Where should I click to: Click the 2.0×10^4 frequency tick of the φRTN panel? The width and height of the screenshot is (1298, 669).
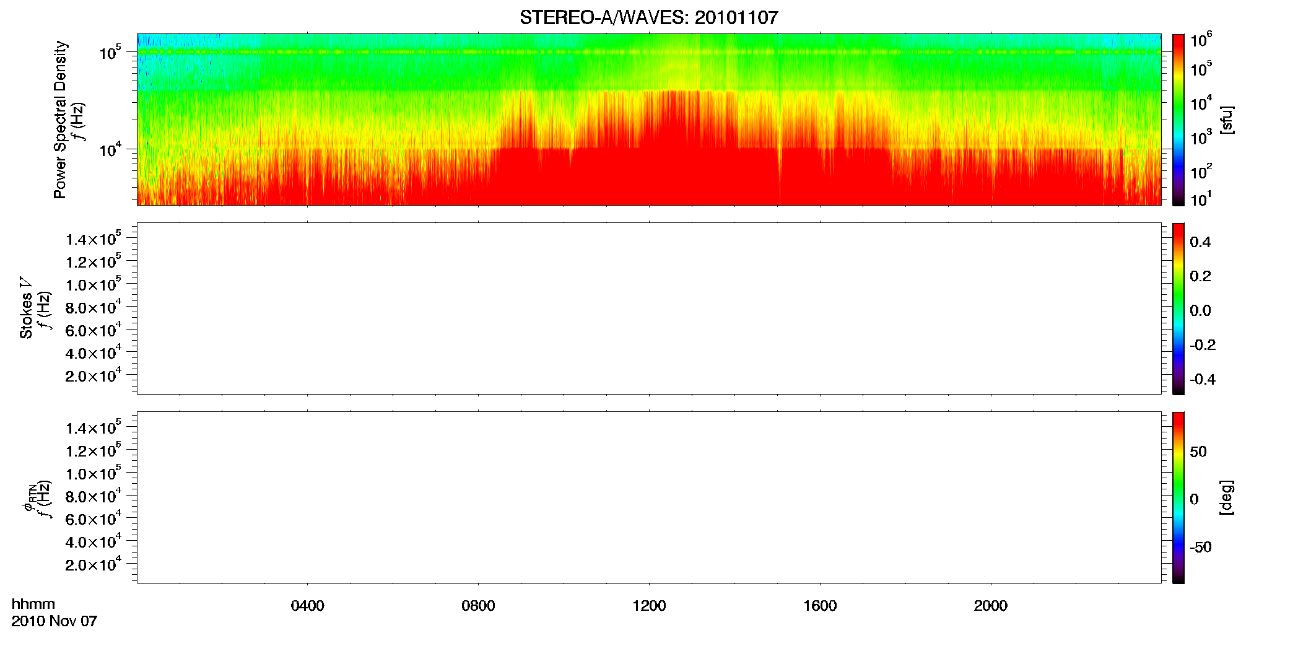pyautogui.click(x=94, y=564)
